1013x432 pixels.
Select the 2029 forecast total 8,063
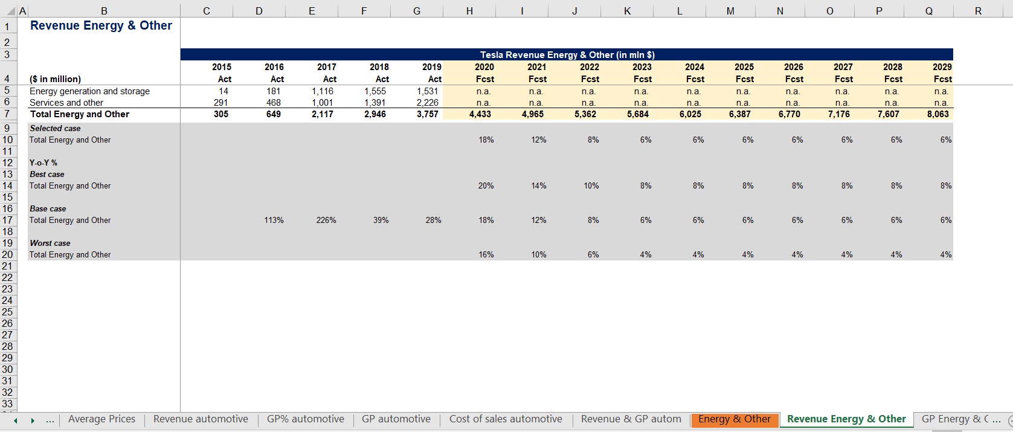click(938, 114)
